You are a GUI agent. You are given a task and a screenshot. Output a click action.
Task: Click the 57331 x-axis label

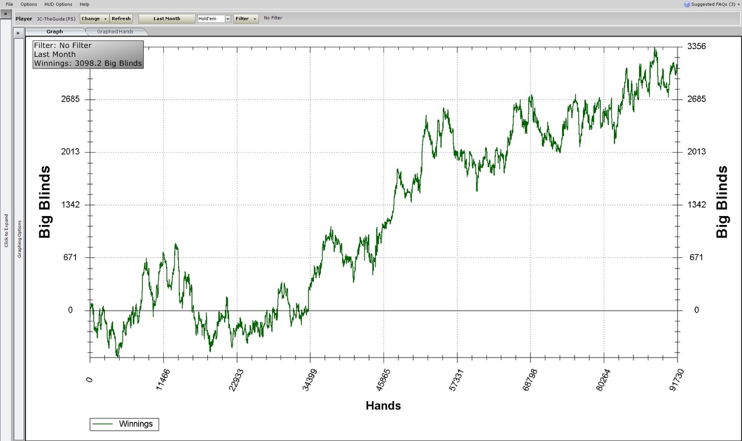click(x=456, y=380)
